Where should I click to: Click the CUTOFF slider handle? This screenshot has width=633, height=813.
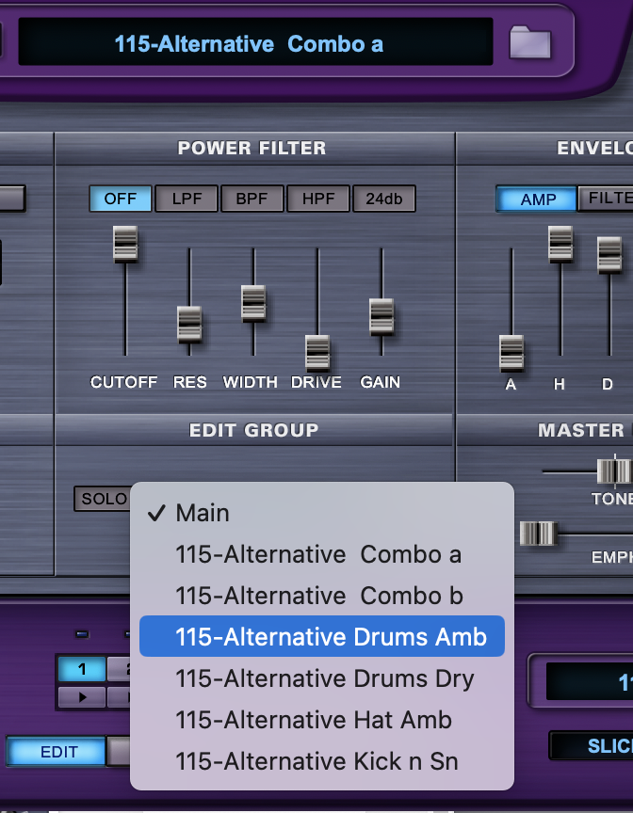point(125,243)
